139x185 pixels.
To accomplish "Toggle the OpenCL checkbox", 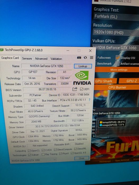I will [29, 151].
